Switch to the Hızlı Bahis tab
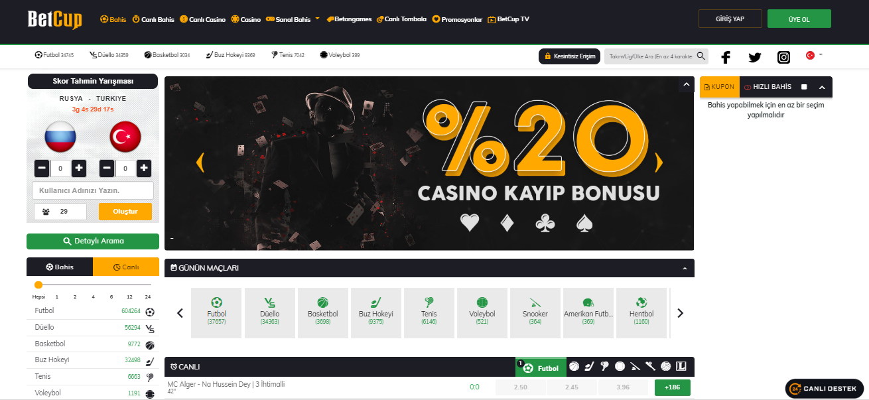Screen dimensions: 869x400 (x=768, y=87)
